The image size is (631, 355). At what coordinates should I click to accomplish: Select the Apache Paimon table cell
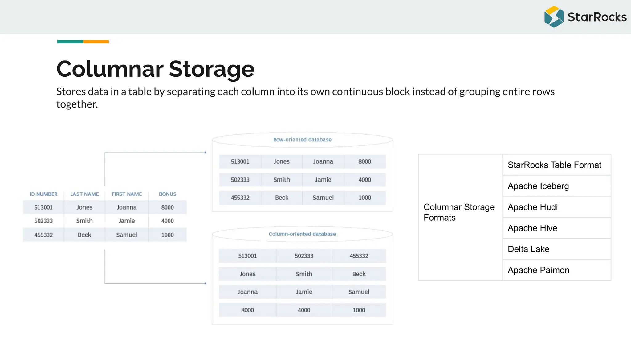pyautogui.click(x=556, y=270)
